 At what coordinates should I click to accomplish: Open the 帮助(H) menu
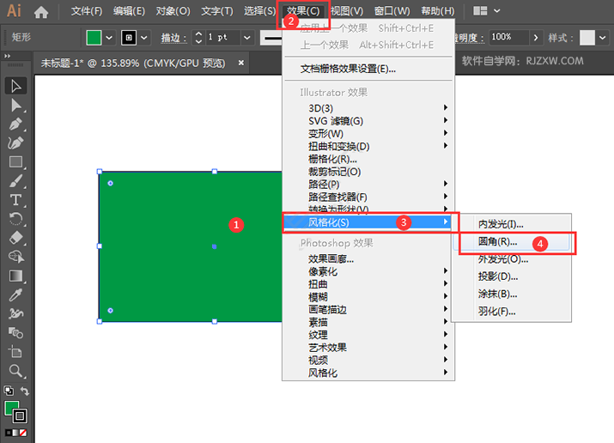[x=438, y=11]
